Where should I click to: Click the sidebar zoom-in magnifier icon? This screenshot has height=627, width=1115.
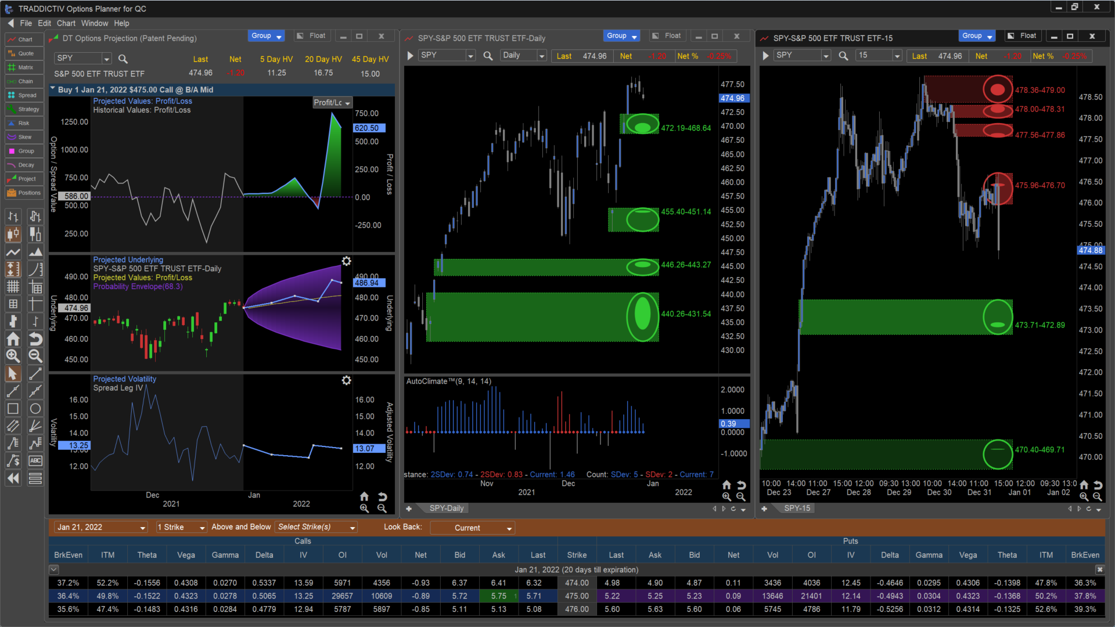click(13, 356)
